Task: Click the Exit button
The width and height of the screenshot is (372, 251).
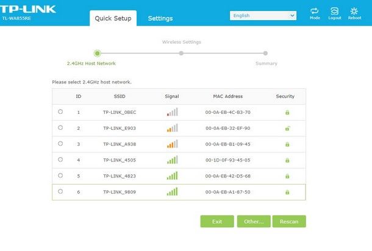Action: tap(217, 221)
